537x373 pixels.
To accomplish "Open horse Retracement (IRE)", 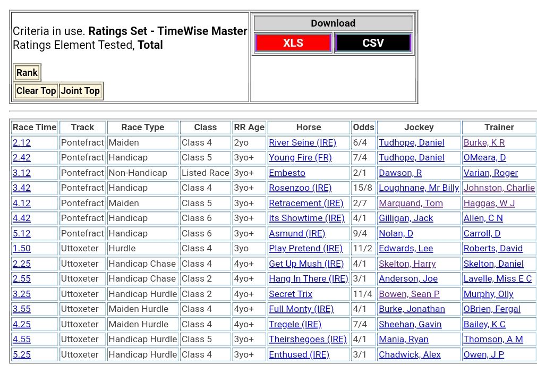I will (x=306, y=204).
